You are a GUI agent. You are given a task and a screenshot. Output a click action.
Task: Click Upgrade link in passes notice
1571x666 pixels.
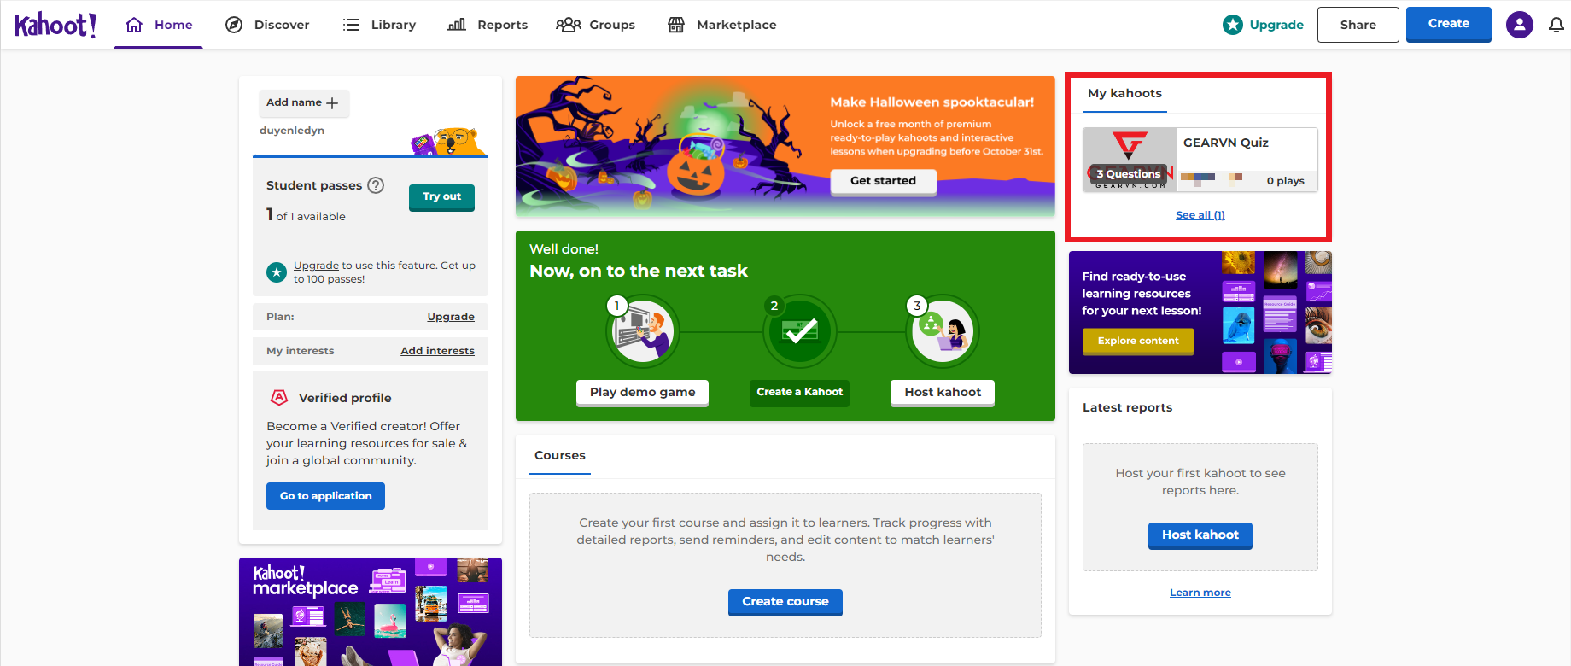(316, 266)
